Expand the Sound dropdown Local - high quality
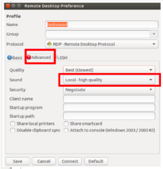The image size is (163, 169). point(109,80)
